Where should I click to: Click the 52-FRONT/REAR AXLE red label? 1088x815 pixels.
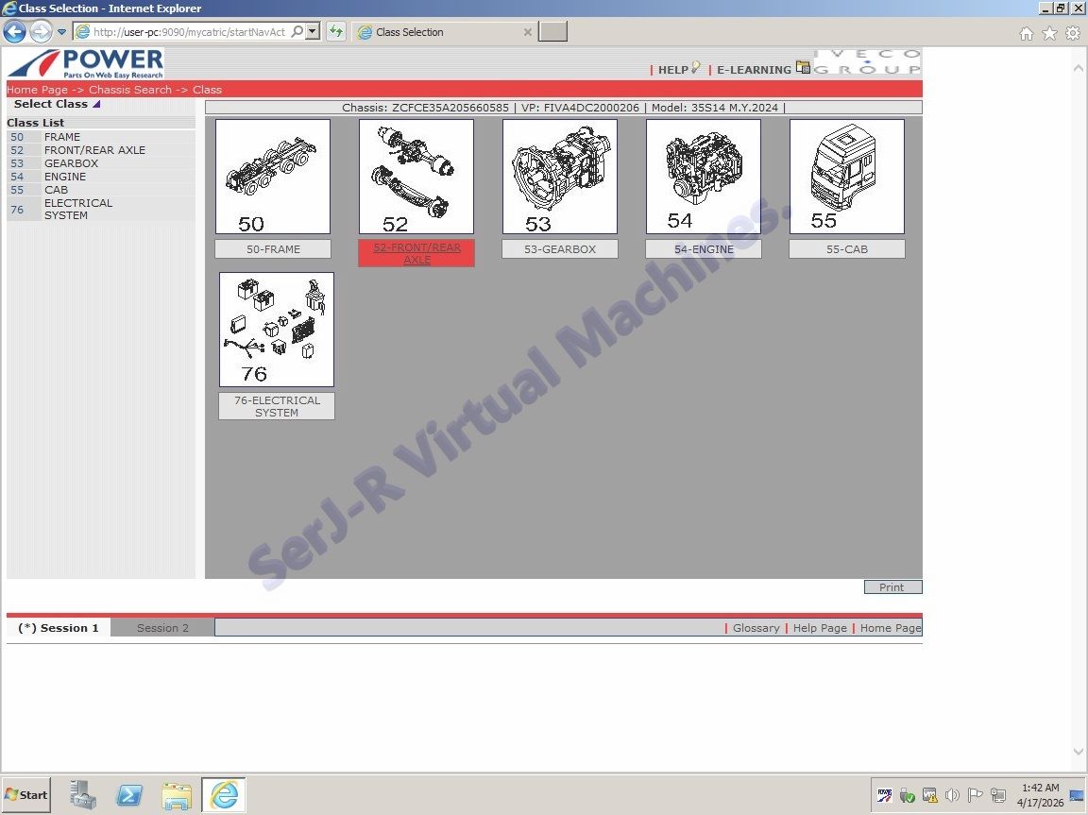tap(416, 253)
